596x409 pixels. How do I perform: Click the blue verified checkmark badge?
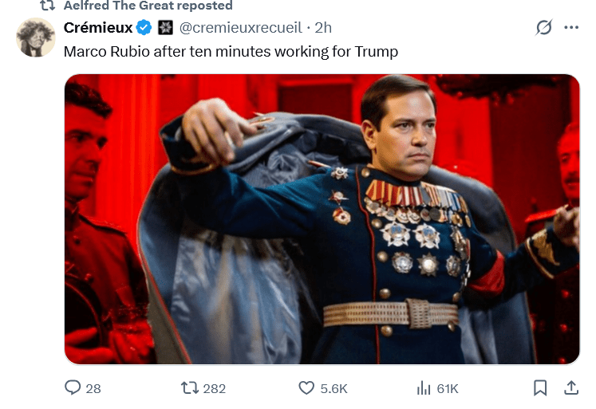pyautogui.click(x=144, y=28)
